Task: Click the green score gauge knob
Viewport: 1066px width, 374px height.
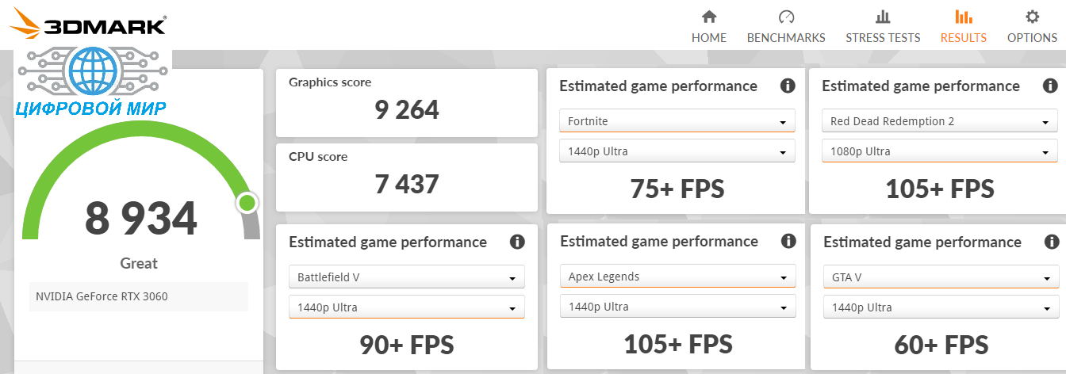Action: pos(247,203)
